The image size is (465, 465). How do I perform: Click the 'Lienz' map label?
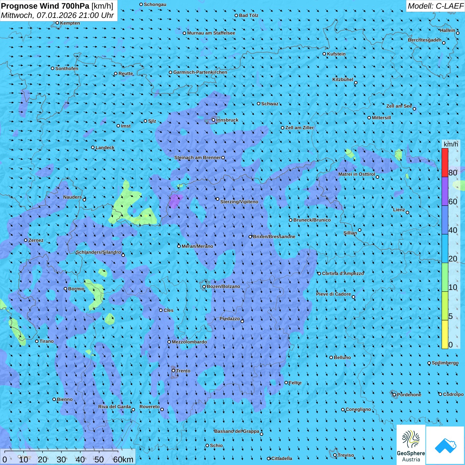click(x=399, y=210)
